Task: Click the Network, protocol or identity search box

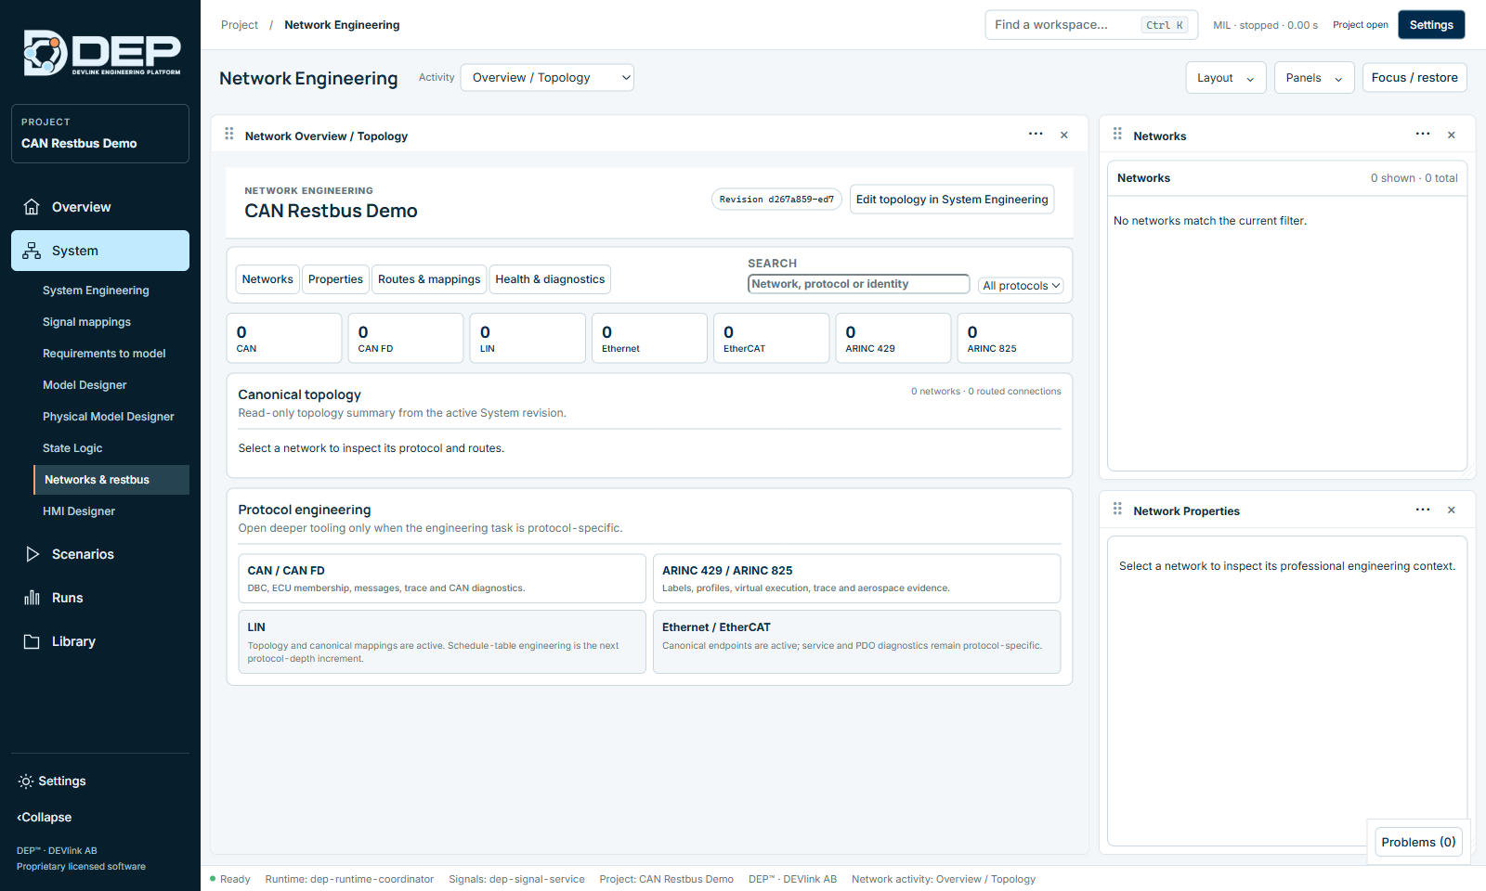Action: point(858,284)
